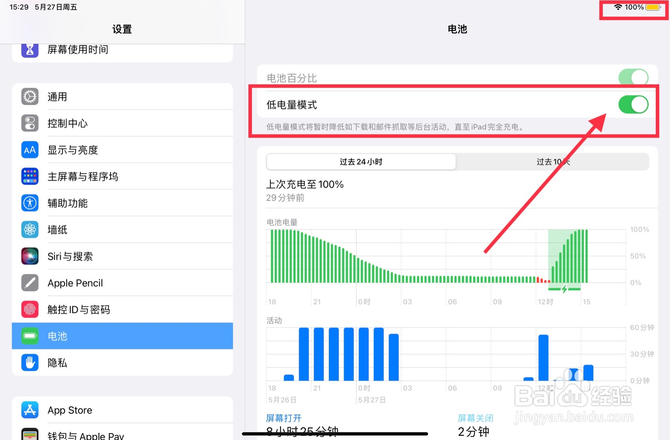Open the App Store settings icon
Viewport: 670px width, 440px height.
pyautogui.click(x=29, y=410)
